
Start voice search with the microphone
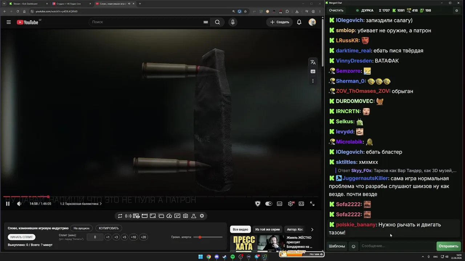click(233, 22)
